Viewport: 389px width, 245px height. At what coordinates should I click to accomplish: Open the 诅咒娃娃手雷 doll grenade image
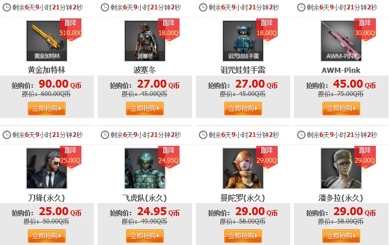point(243,41)
